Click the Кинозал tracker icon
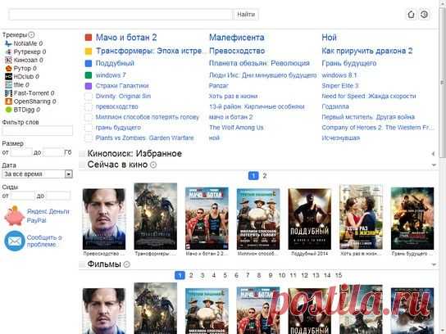The image size is (446, 334). point(8,60)
